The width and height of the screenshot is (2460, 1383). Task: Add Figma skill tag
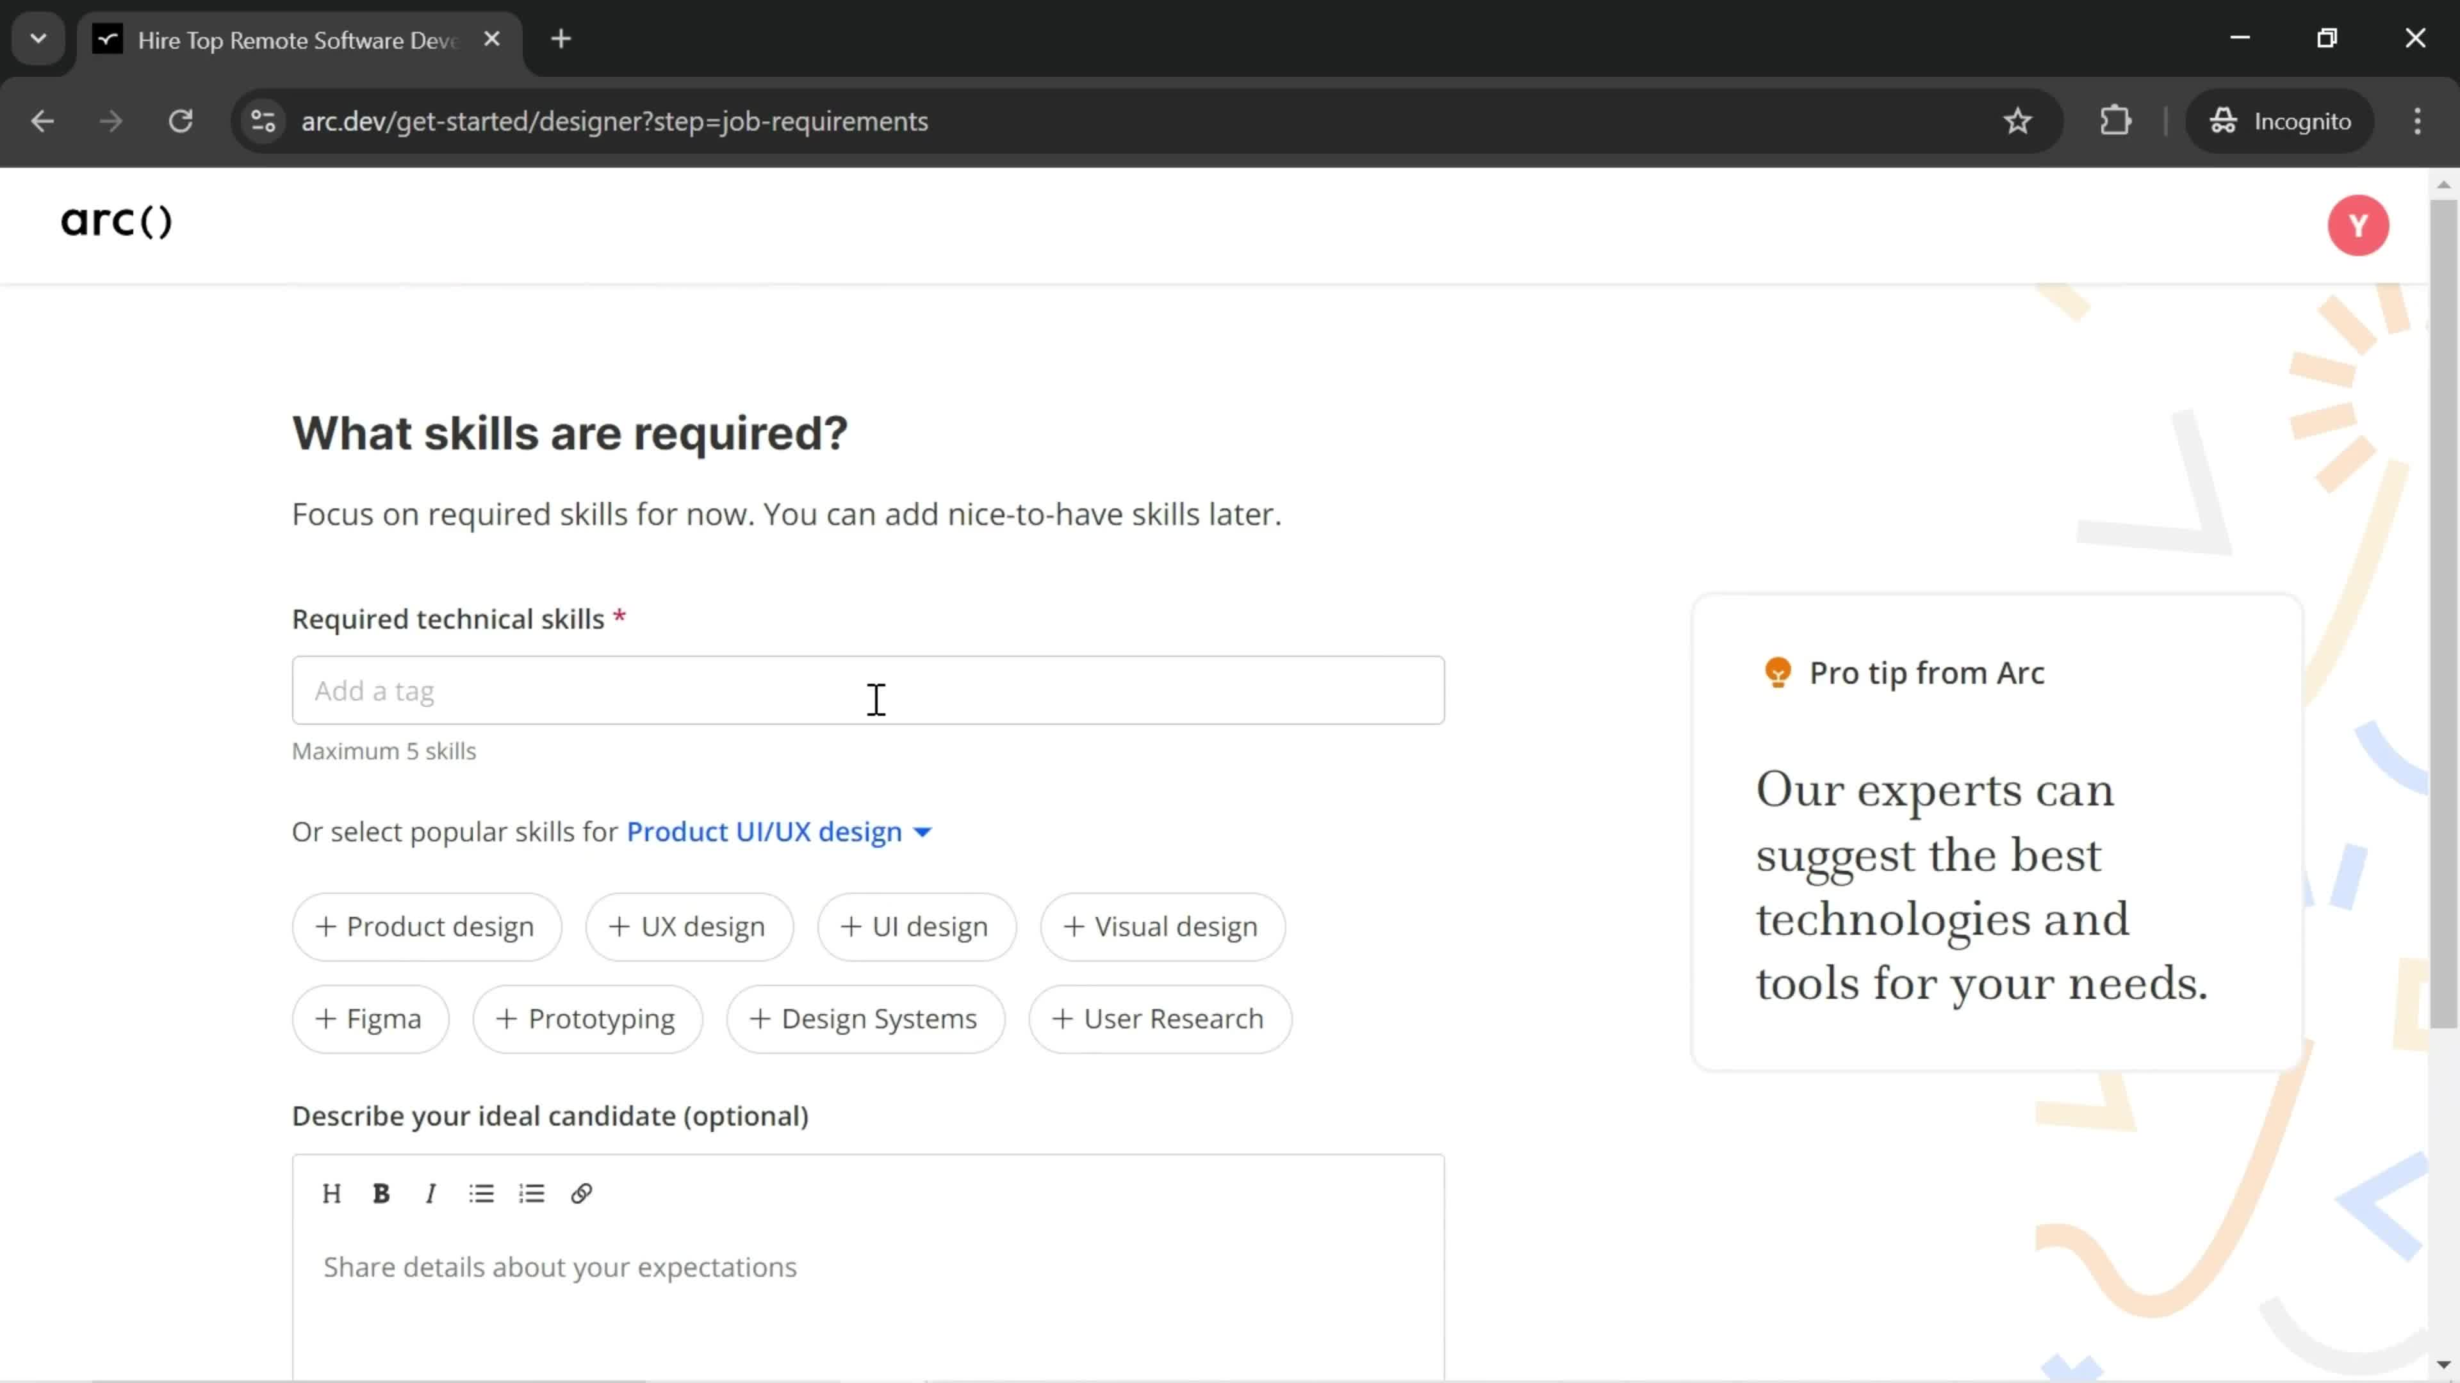pos(368,1018)
